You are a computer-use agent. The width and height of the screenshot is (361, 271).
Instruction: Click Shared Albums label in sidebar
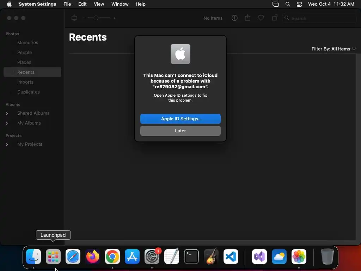(x=33, y=113)
